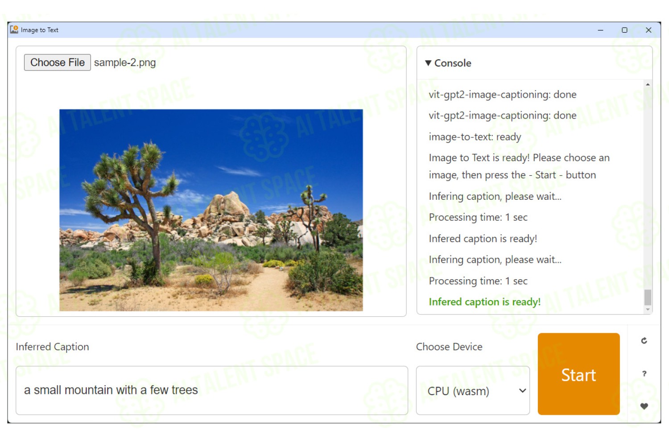Viewport: 669px width, 446px height.
Task: Open help via the question mark icon
Action: click(644, 374)
